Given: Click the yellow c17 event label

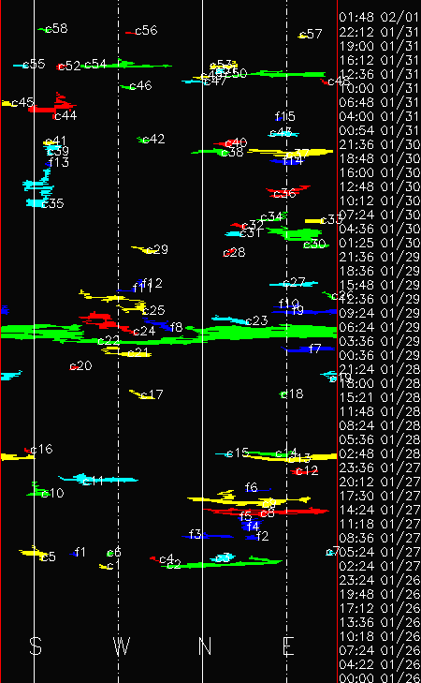Looking at the screenshot, I should pos(152,394).
